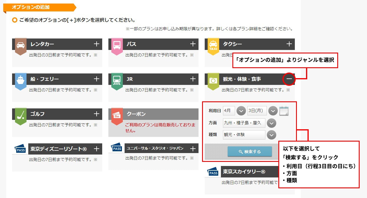Image resolution: width=367 pixels, height=198 pixels.
Task: Click the blue ship ferry icon
Action: [21, 80]
